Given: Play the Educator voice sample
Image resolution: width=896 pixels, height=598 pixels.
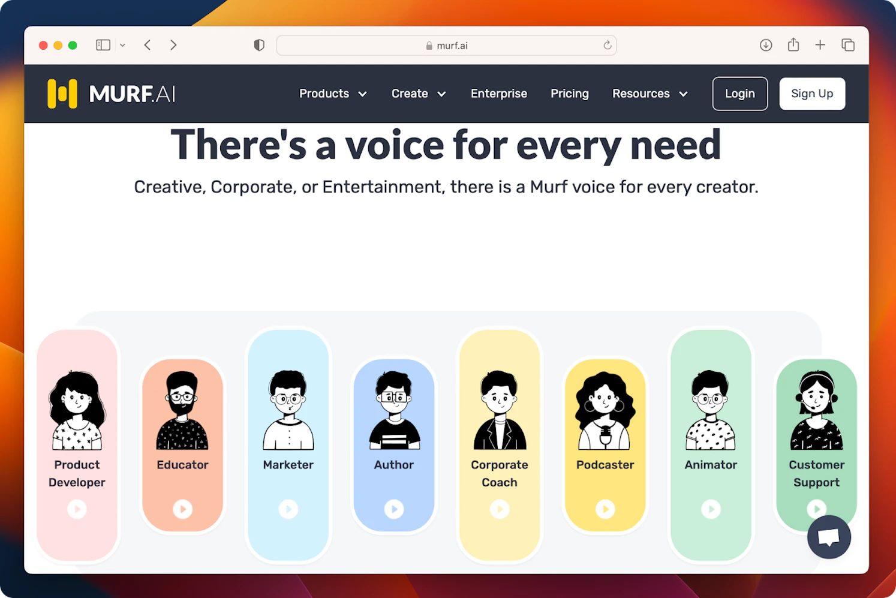Looking at the screenshot, I should 182,509.
